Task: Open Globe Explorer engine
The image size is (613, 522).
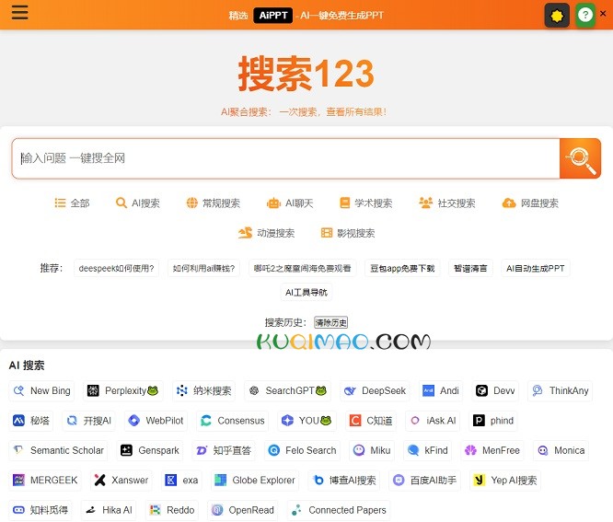Action: coord(255,481)
